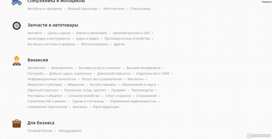Open Издательства и СМИ
272x139 pixels.
pos(152,73)
